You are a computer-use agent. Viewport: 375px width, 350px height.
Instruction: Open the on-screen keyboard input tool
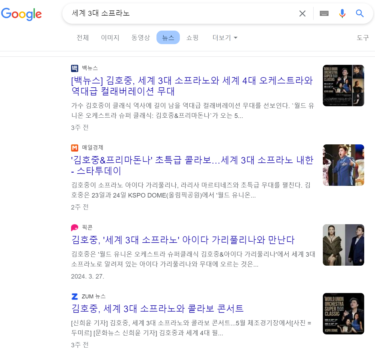pyautogui.click(x=324, y=14)
